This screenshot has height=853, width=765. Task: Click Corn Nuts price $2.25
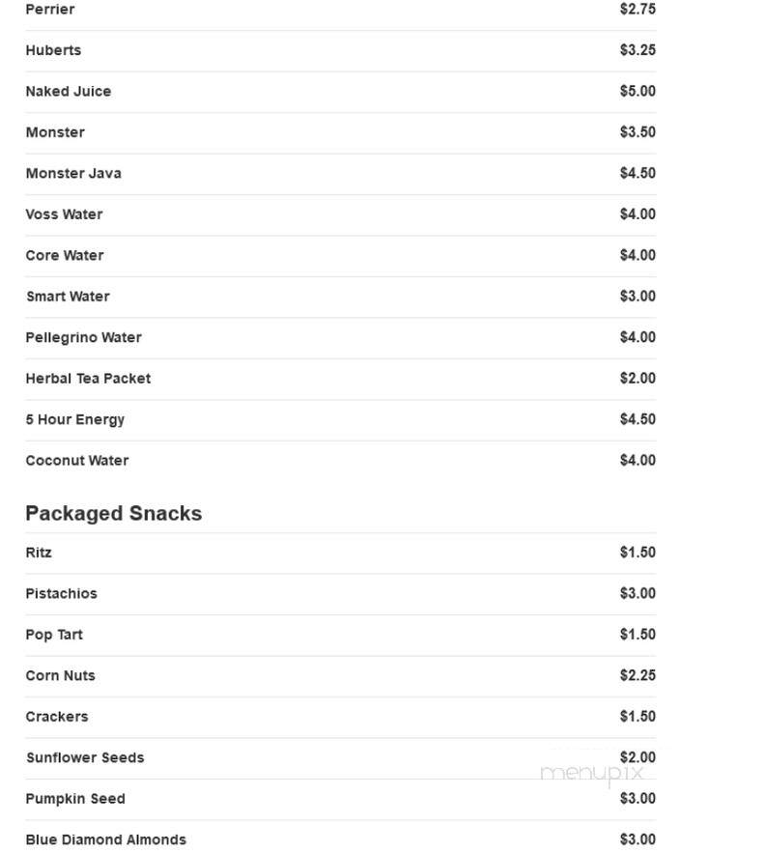tap(637, 675)
